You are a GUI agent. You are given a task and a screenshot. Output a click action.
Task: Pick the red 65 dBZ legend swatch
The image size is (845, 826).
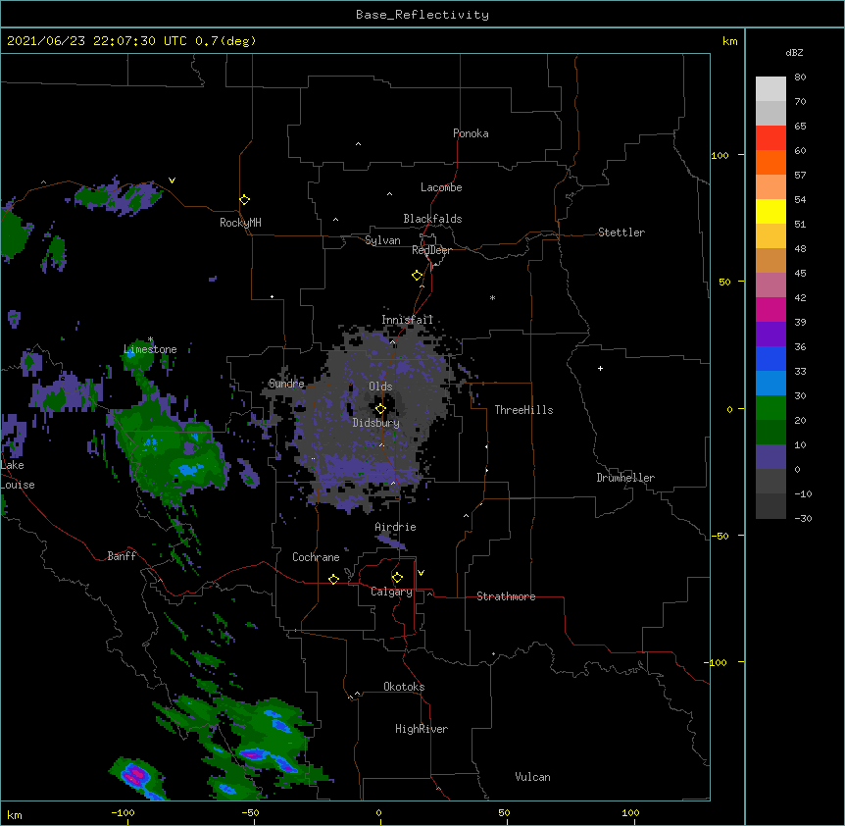770,137
